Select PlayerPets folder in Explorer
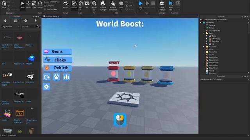 point(213,52)
